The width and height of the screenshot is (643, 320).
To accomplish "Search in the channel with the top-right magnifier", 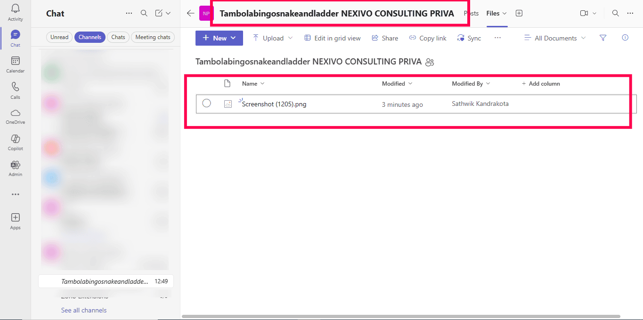I will point(615,13).
